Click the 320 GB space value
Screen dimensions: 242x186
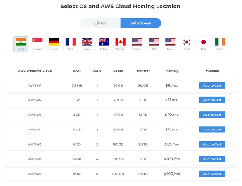[118, 159]
